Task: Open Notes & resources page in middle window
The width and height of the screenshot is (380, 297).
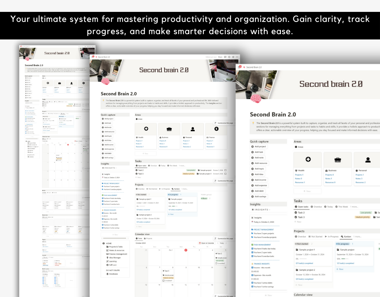Action: [x=115, y=250]
